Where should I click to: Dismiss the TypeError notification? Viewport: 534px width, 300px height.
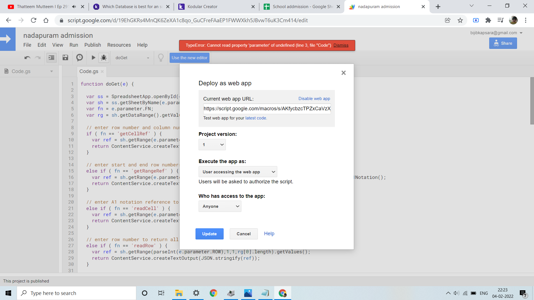point(341,45)
